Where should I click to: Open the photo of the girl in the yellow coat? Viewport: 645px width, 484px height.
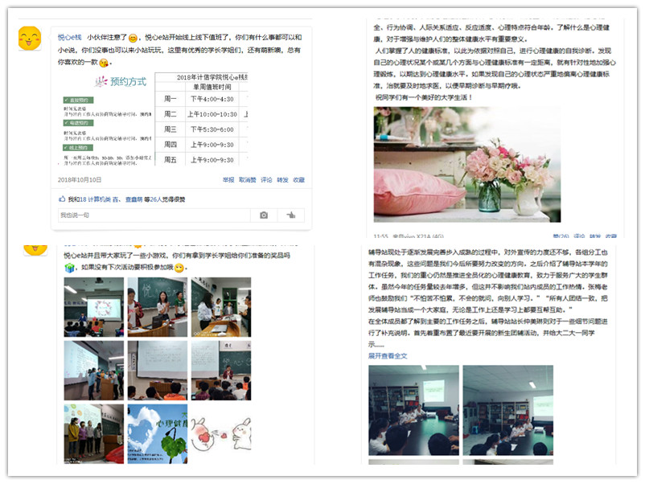pyautogui.click(x=94, y=434)
